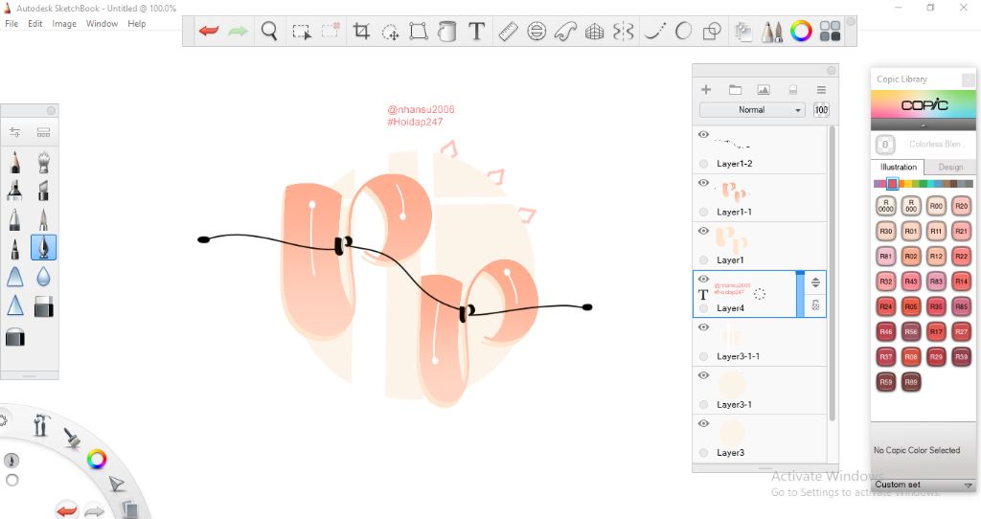The height and width of the screenshot is (519, 981).
Task: Select the currently highlighted ink pen brush
Action: tap(43, 247)
